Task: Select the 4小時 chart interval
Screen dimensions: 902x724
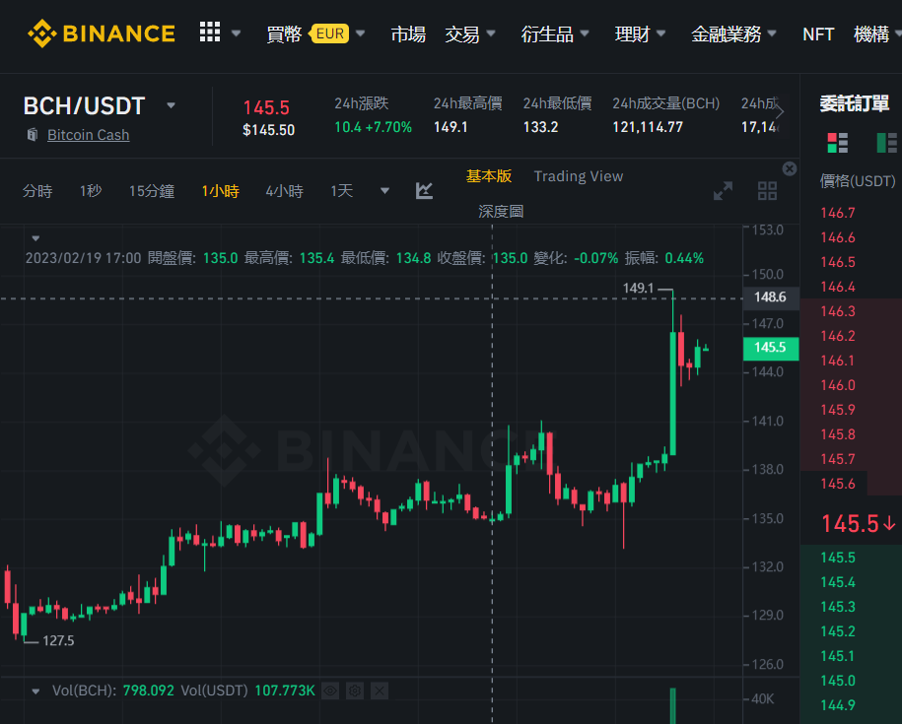Action: (284, 191)
